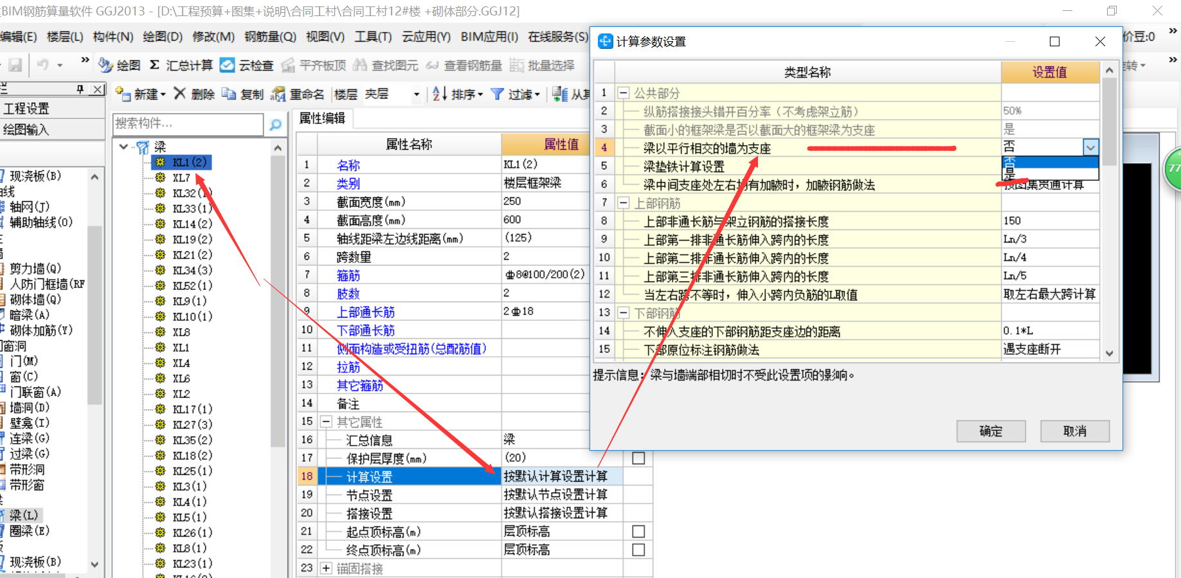The image size is (1181, 578).
Task: Collapse 下部钢筋 group in dialog
Action: pyautogui.click(x=623, y=313)
